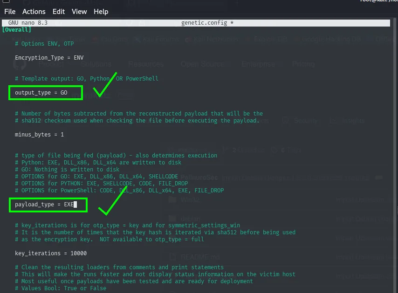
Task: Click the terminal vertical scrollbar
Action: pos(396,155)
